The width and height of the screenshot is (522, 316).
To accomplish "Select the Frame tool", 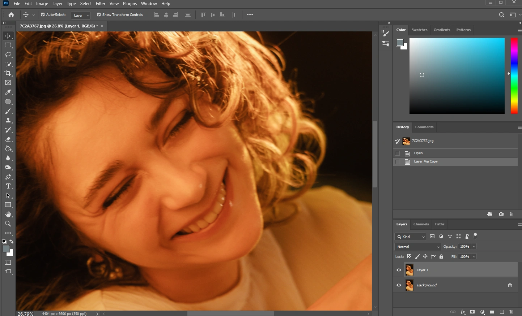I will coord(8,83).
